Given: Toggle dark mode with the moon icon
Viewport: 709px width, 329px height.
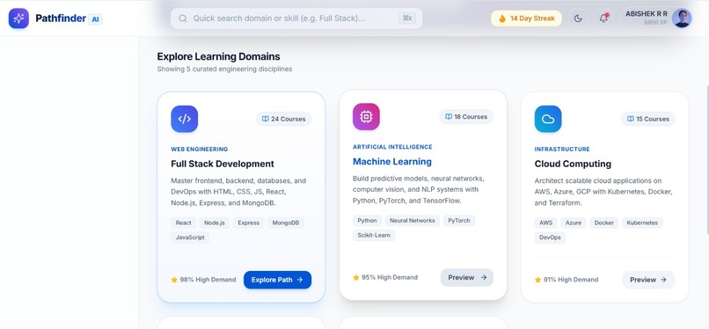Looking at the screenshot, I should (577, 18).
